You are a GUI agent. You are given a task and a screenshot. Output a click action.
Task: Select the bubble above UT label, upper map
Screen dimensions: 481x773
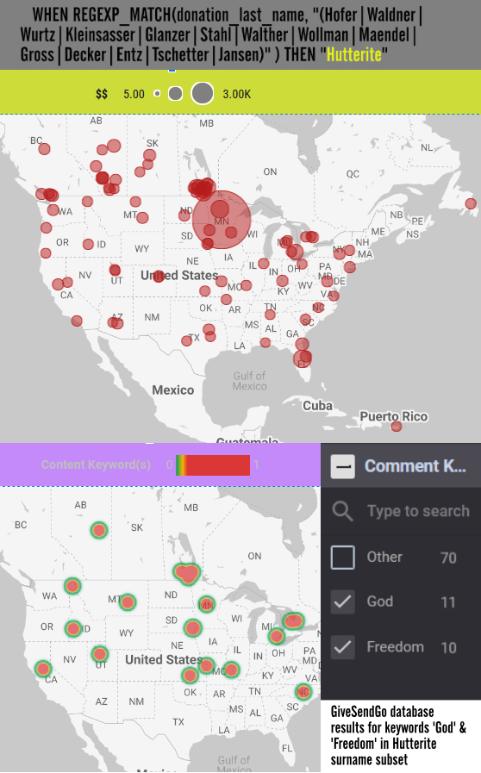click(x=115, y=270)
